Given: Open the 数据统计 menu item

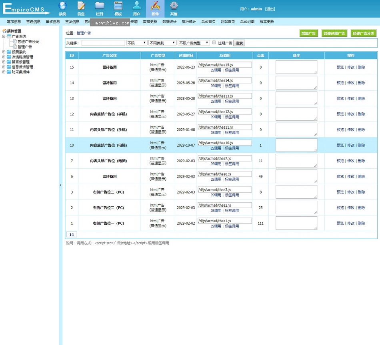Looking at the screenshot, I should click(x=170, y=22).
